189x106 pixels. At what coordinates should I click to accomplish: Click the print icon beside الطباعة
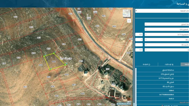149,64
